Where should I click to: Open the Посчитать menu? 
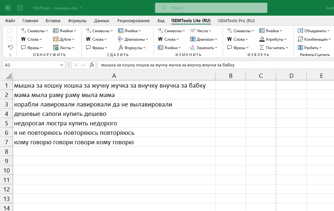tap(274, 48)
